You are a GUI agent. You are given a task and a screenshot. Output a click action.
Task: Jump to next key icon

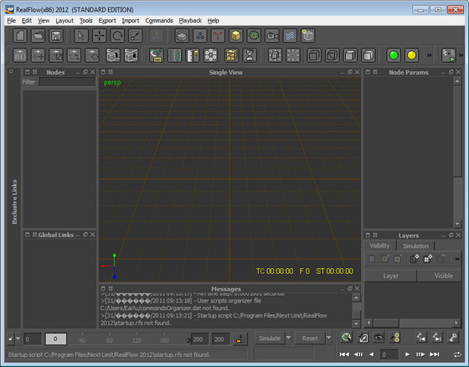click(437, 338)
